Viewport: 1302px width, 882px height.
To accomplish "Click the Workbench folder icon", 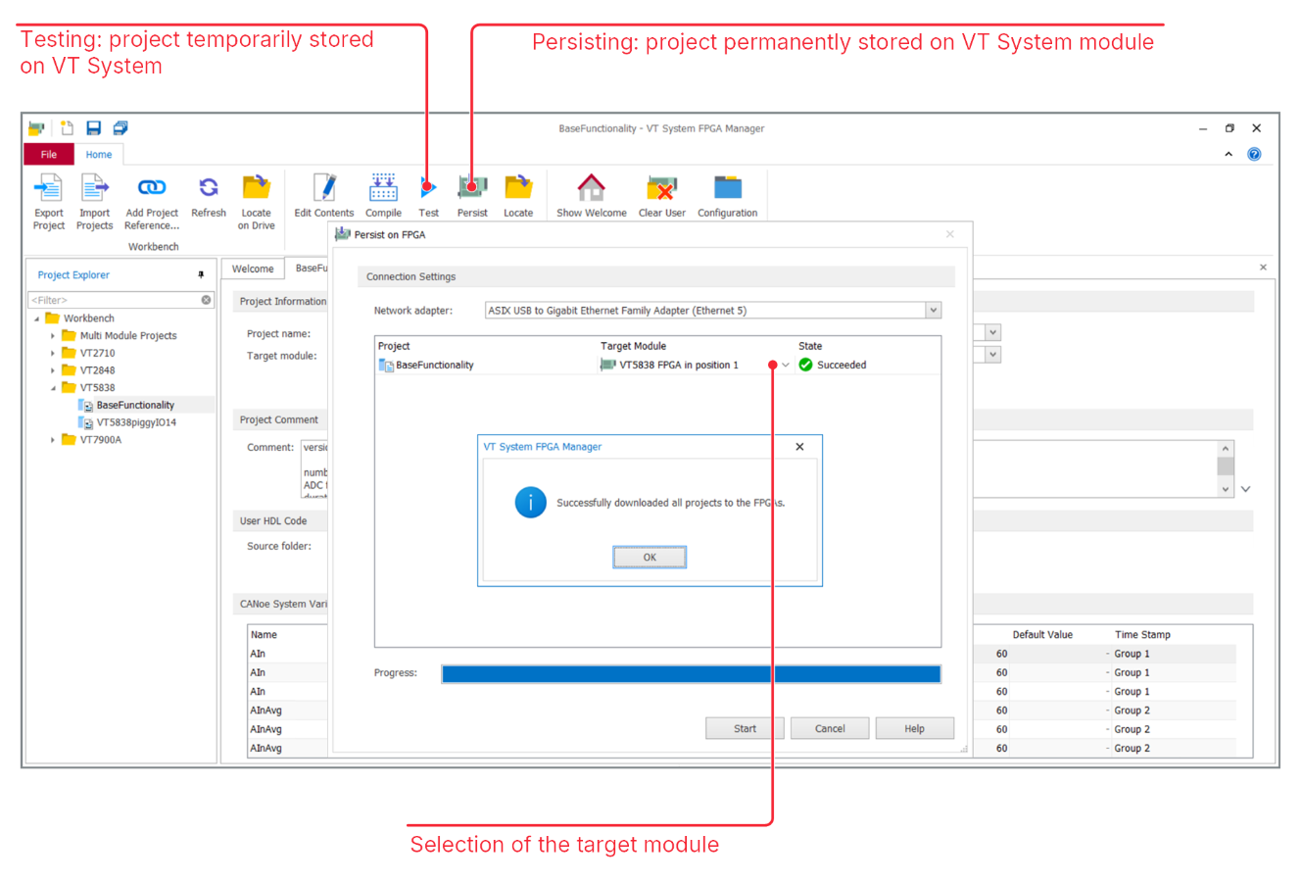I will 53,318.
